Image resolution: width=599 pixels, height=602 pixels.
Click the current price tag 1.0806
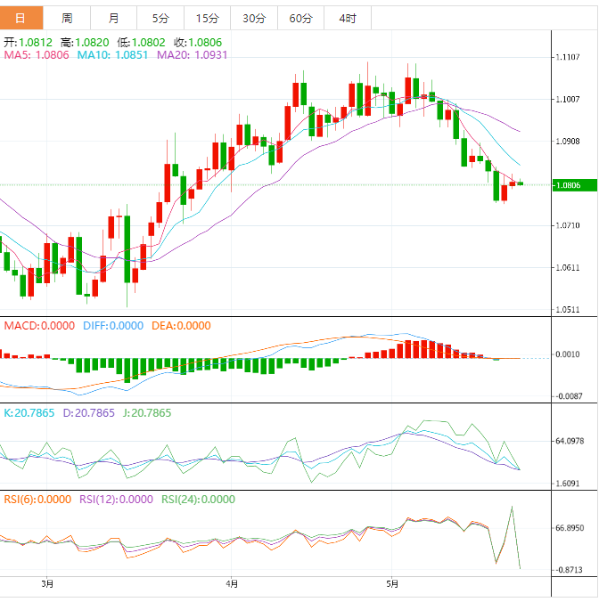(x=568, y=185)
